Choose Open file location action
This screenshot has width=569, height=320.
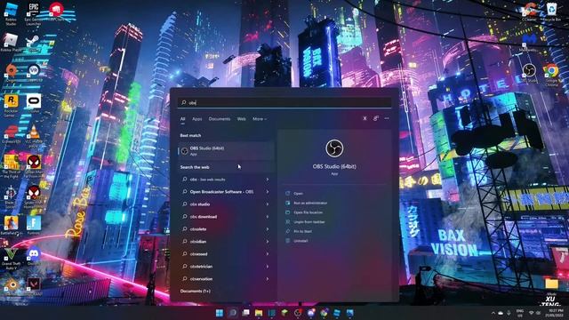(308, 212)
